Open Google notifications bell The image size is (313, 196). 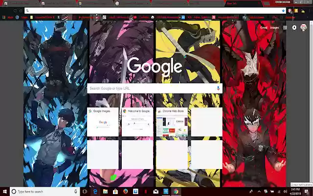tap(294, 27)
